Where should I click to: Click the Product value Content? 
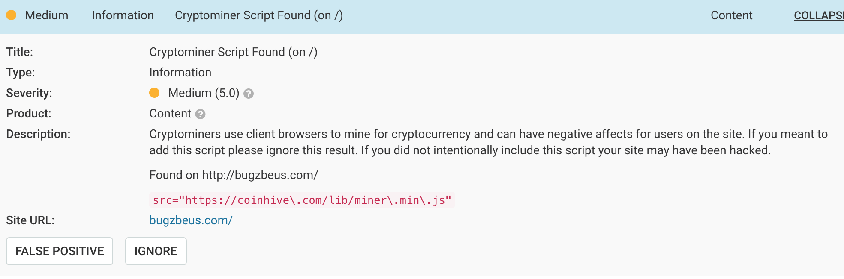click(x=170, y=114)
